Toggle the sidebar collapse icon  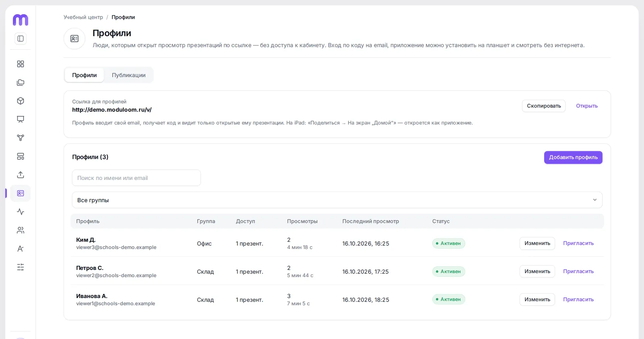[x=21, y=39]
